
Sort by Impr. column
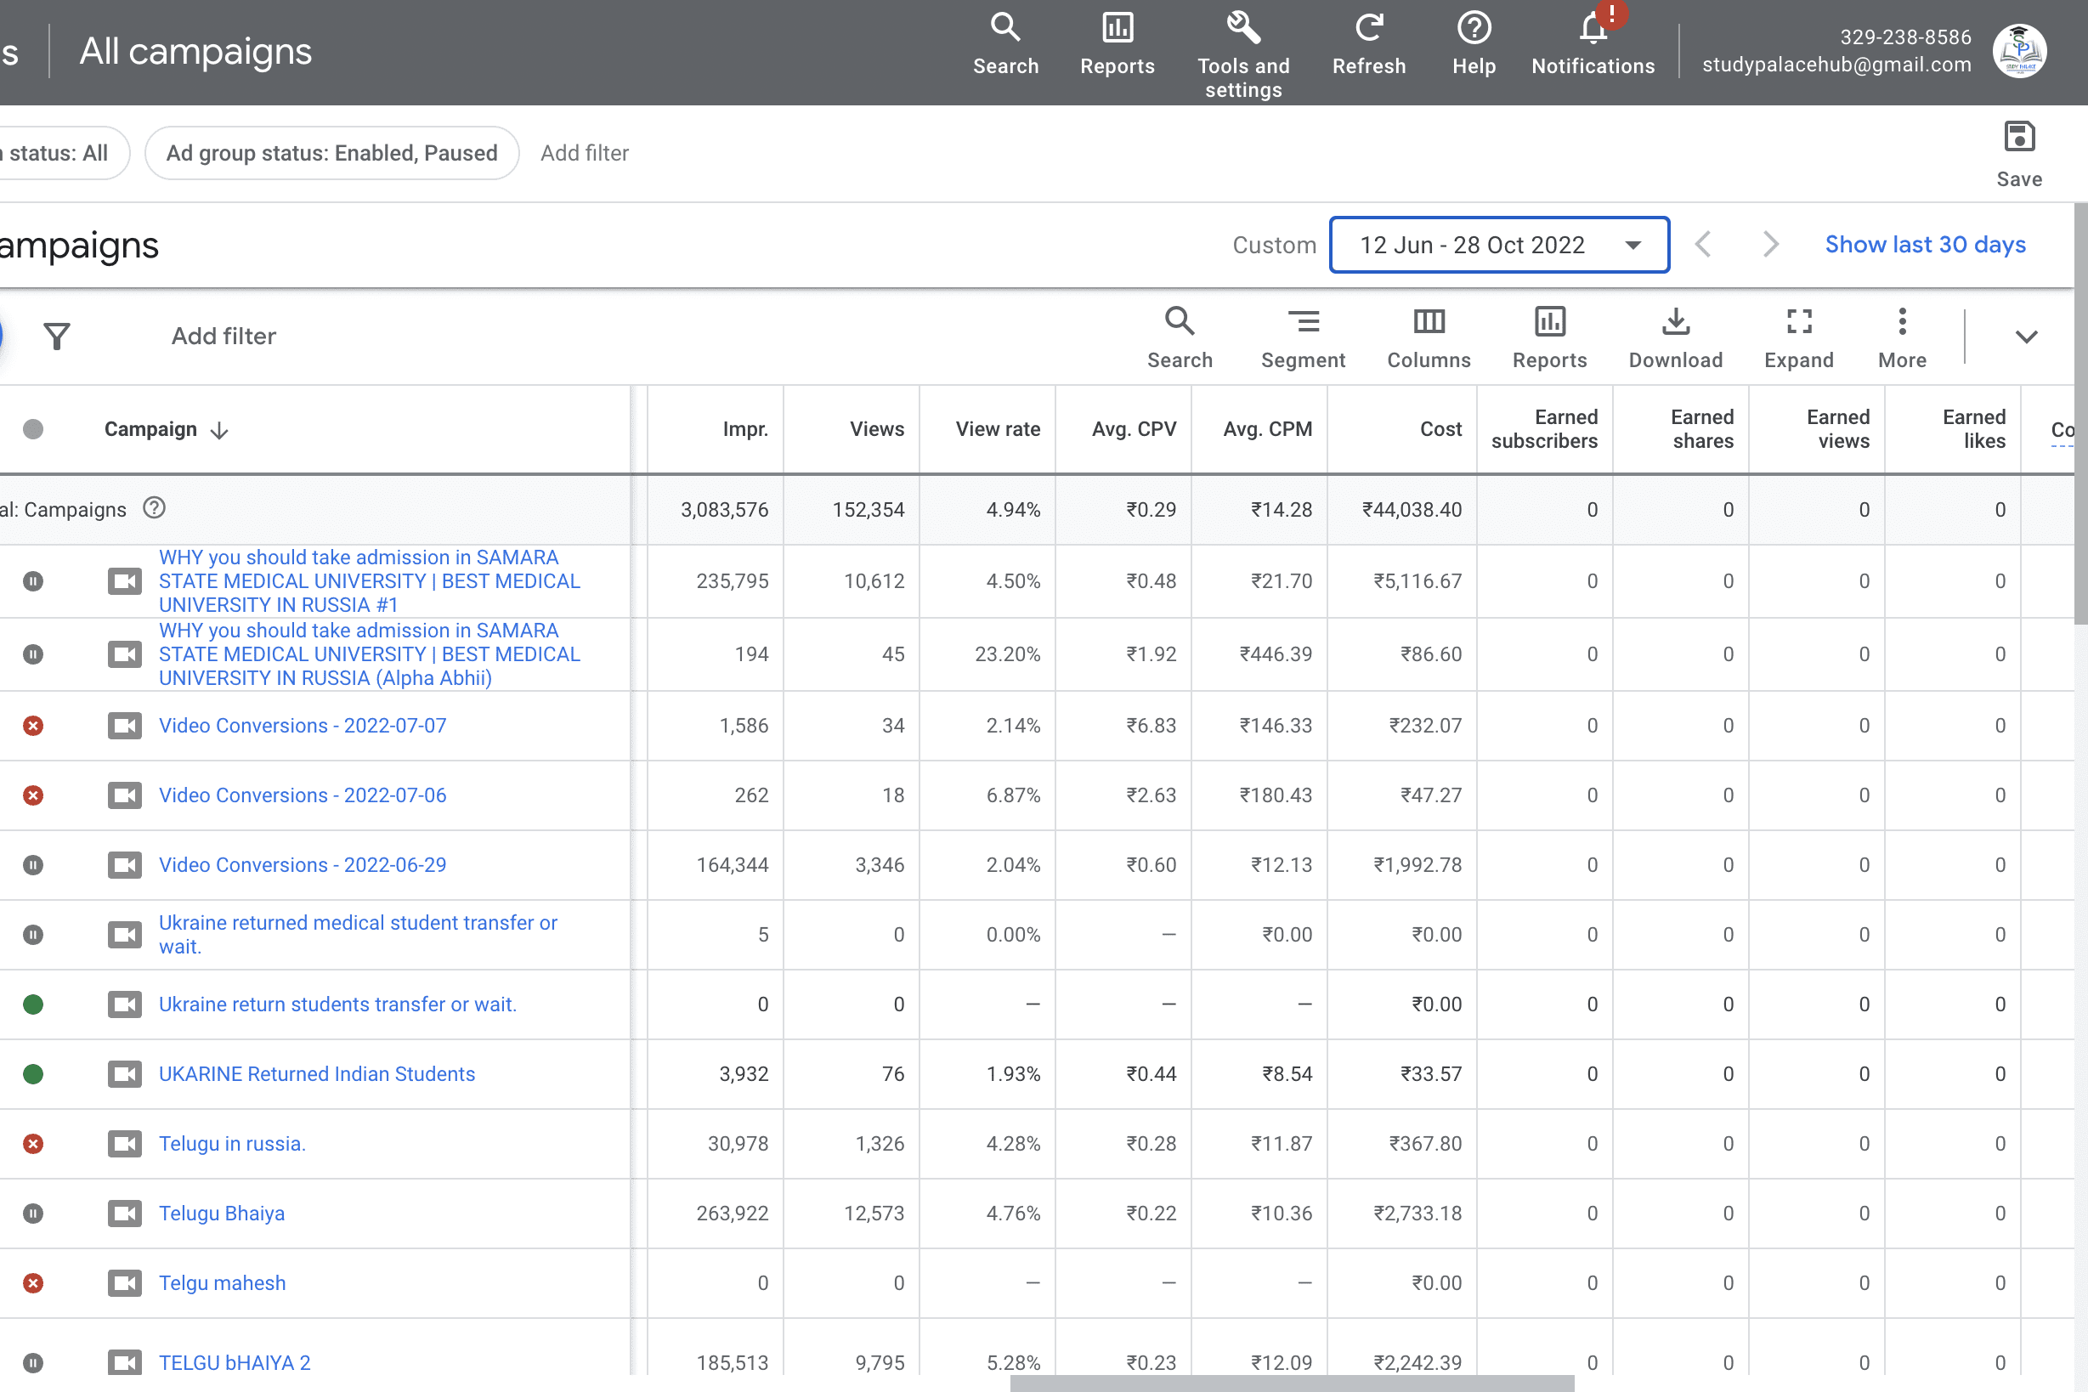(744, 429)
